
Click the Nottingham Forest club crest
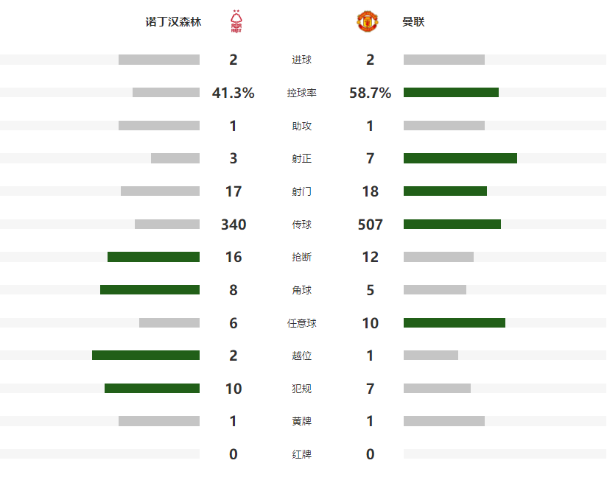pyautogui.click(x=236, y=21)
